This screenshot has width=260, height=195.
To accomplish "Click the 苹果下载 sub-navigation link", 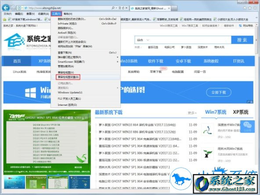I will 156,72.
